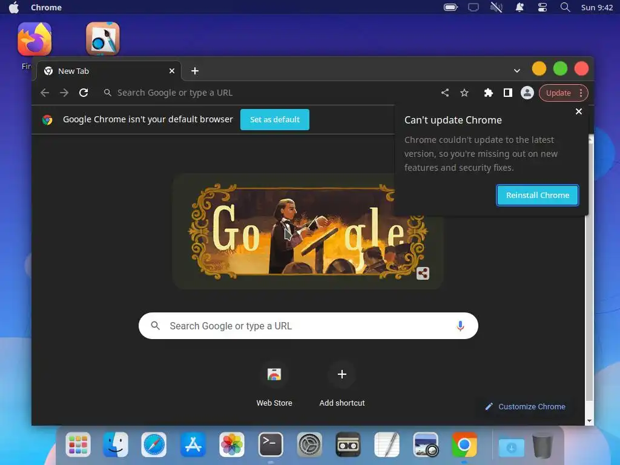Open the text editor notepad in dock
Image resolution: width=620 pixels, height=465 pixels.
(387, 444)
